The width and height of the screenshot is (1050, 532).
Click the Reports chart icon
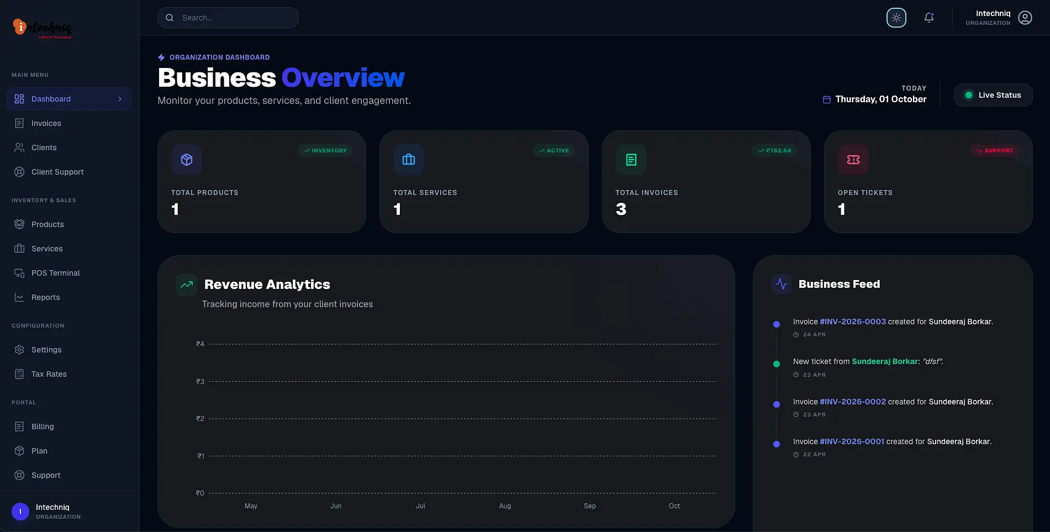point(19,297)
